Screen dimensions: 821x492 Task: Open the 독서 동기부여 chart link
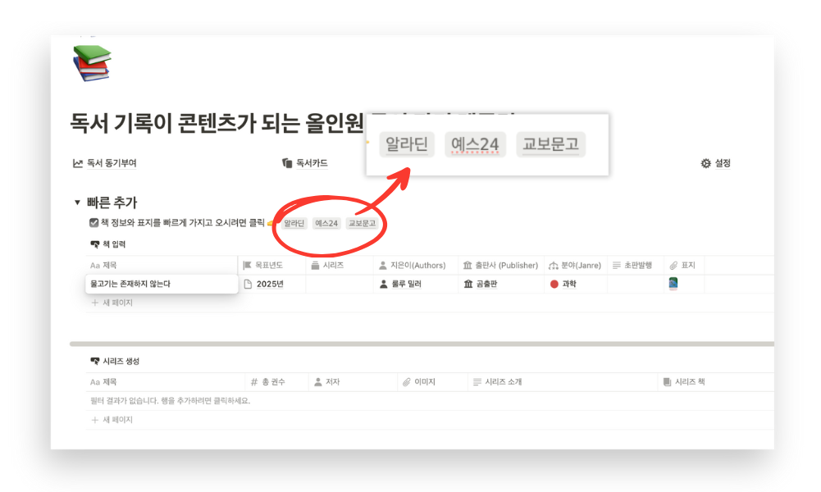(105, 163)
